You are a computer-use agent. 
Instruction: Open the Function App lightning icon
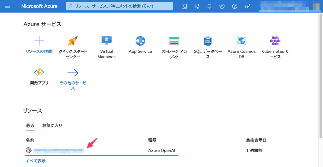pyautogui.click(x=39, y=72)
